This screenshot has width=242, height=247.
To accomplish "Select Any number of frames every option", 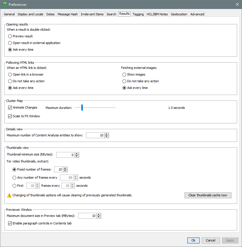I will [x=14, y=178].
